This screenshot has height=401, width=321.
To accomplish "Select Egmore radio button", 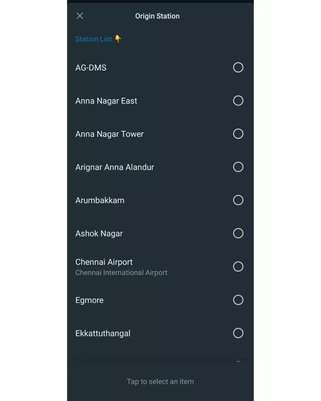I will pyautogui.click(x=238, y=300).
